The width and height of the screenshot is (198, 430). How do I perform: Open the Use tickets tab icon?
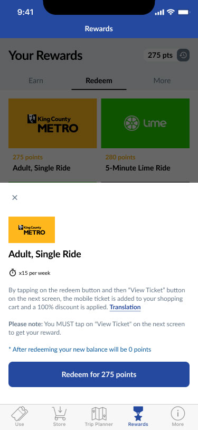tap(20, 414)
